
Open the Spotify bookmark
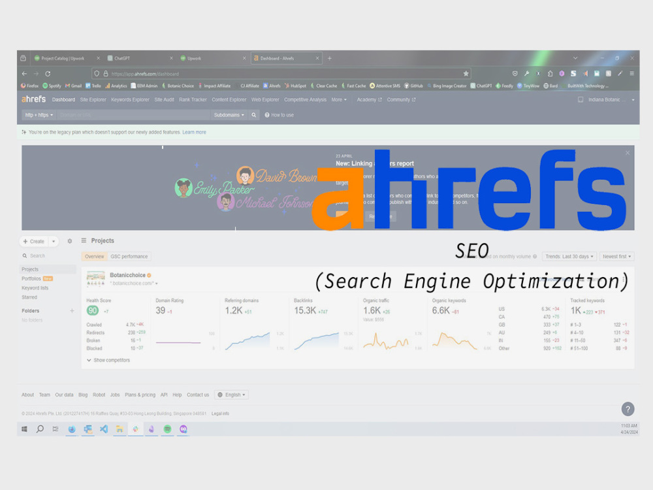click(x=52, y=86)
